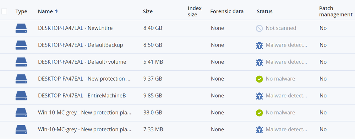Click the 5.41 MB size value

[153, 62]
